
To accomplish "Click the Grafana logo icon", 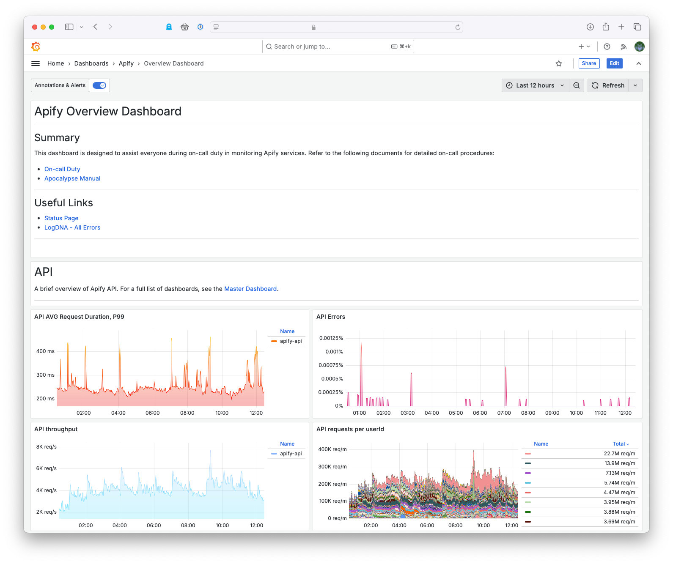I will 36,47.
